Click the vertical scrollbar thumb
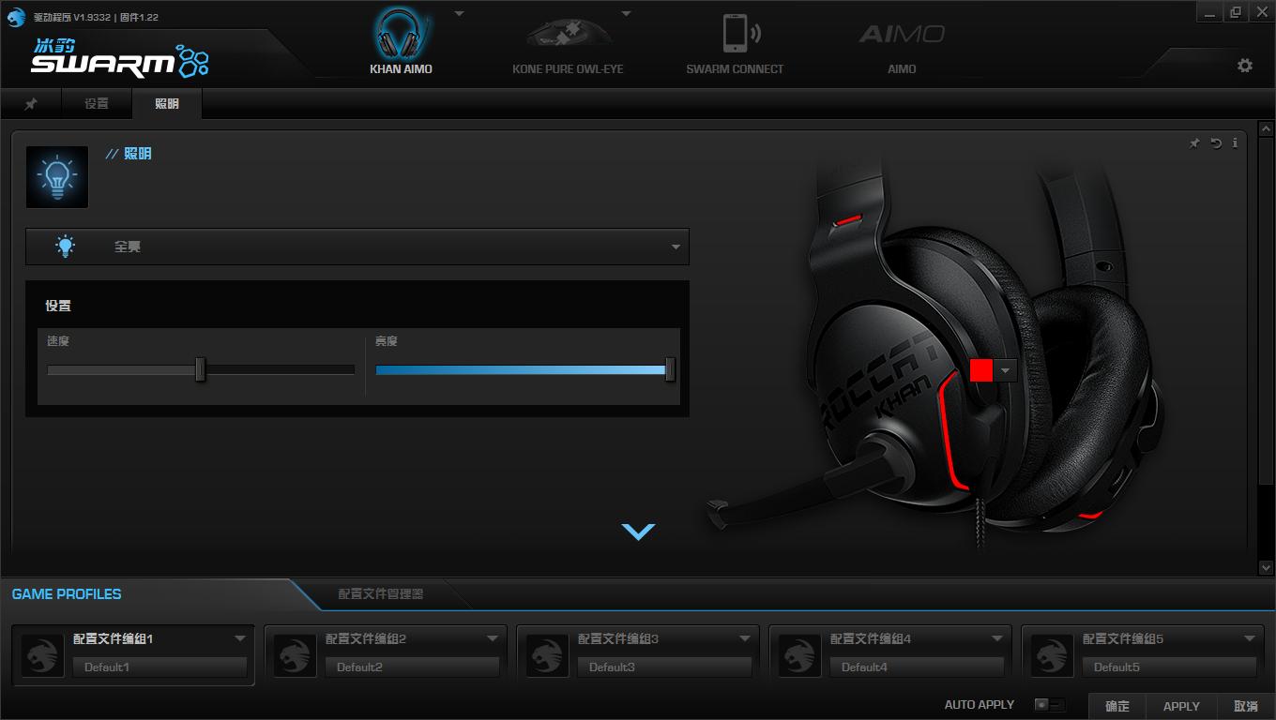This screenshot has width=1276, height=720. coord(1266,311)
